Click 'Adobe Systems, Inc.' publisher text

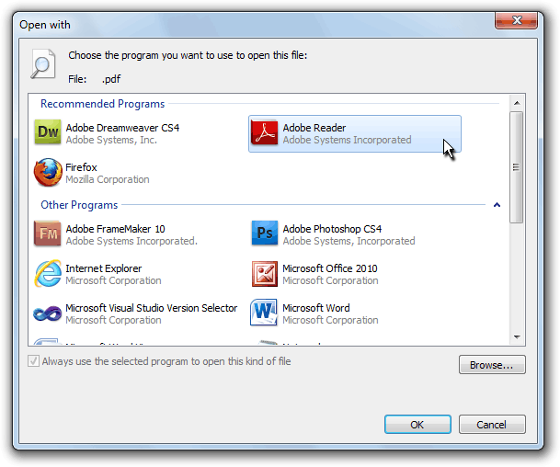pos(111,140)
